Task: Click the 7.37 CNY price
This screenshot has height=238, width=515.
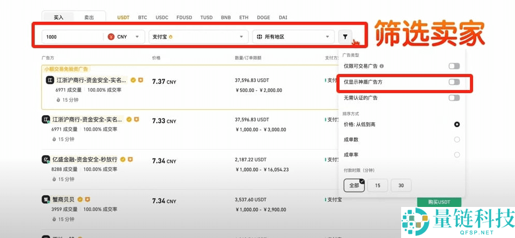Action: click(164, 81)
